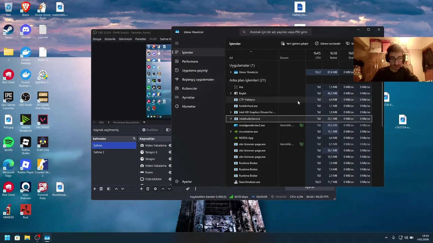
Task: Switch to Performans in Task Manager sidebar
Action: [199, 61]
